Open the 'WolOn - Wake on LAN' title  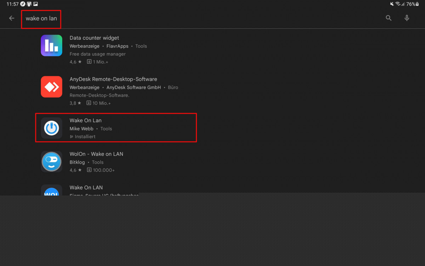[x=96, y=154]
